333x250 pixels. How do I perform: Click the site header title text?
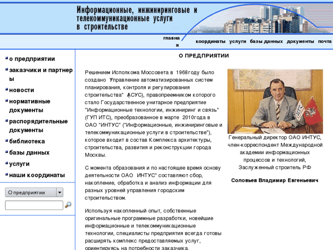tap(137, 18)
